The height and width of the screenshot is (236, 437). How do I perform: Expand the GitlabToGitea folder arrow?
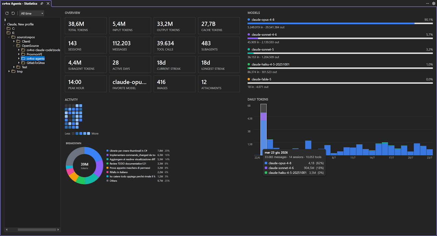19,63
